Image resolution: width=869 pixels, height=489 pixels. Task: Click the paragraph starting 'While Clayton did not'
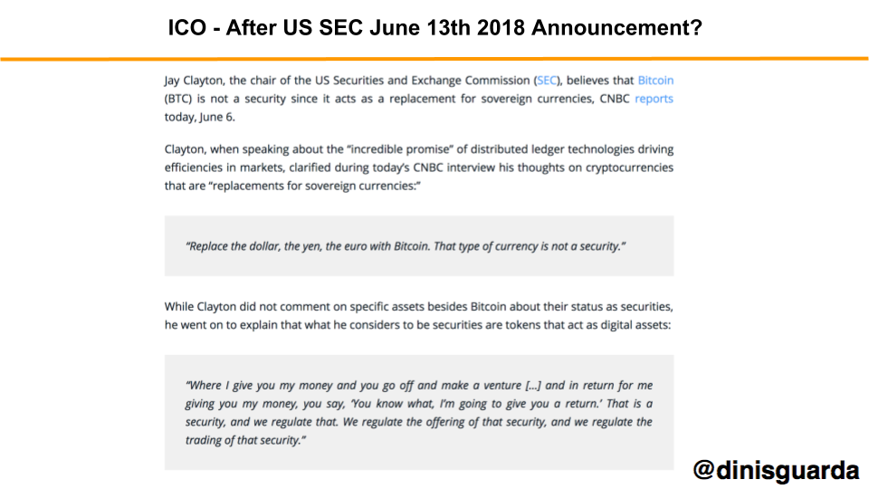(x=419, y=315)
